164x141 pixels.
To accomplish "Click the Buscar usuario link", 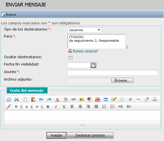I will pyautogui.click(x=85, y=51).
